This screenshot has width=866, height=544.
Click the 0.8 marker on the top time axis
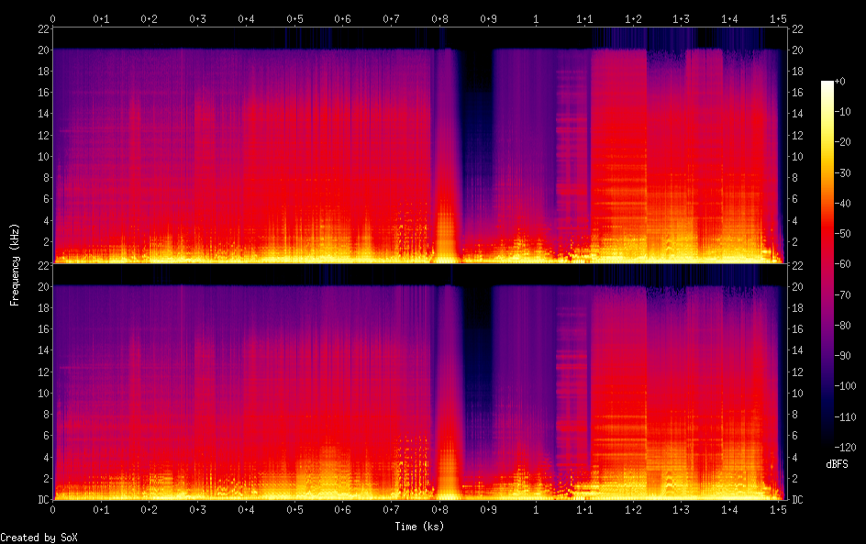(x=439, y=18)
